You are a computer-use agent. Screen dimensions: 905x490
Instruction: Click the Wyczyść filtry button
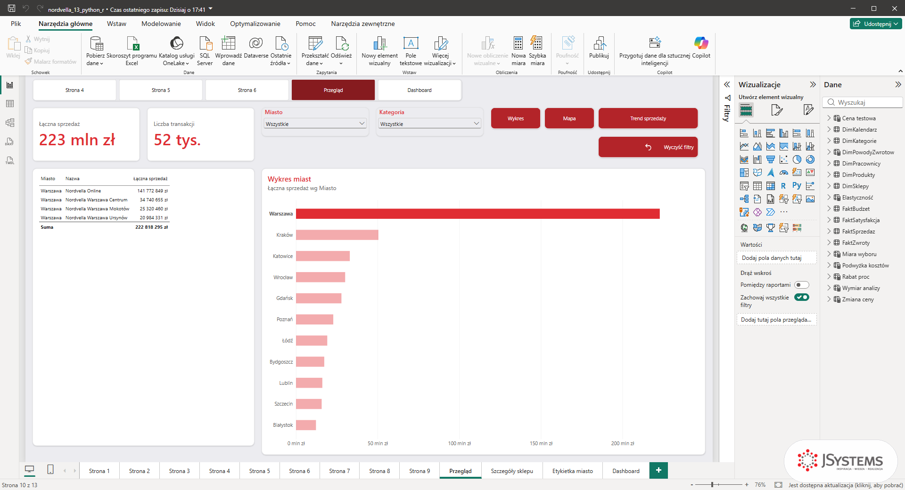click(648, 147)
